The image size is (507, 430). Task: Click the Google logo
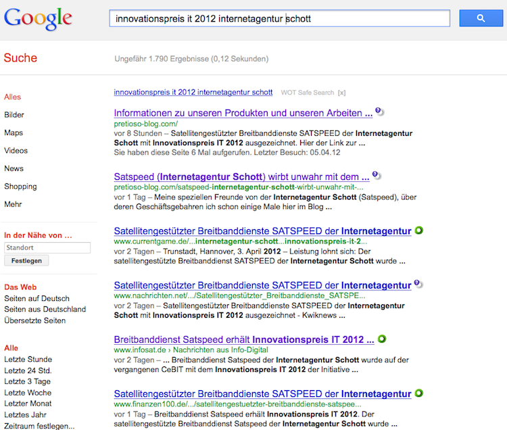(38, 19)
